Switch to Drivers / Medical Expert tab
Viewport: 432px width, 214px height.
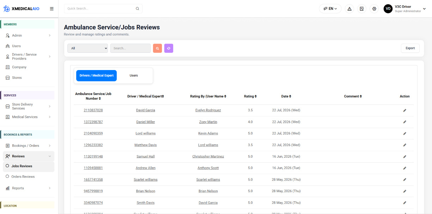(x=96, y=76)
